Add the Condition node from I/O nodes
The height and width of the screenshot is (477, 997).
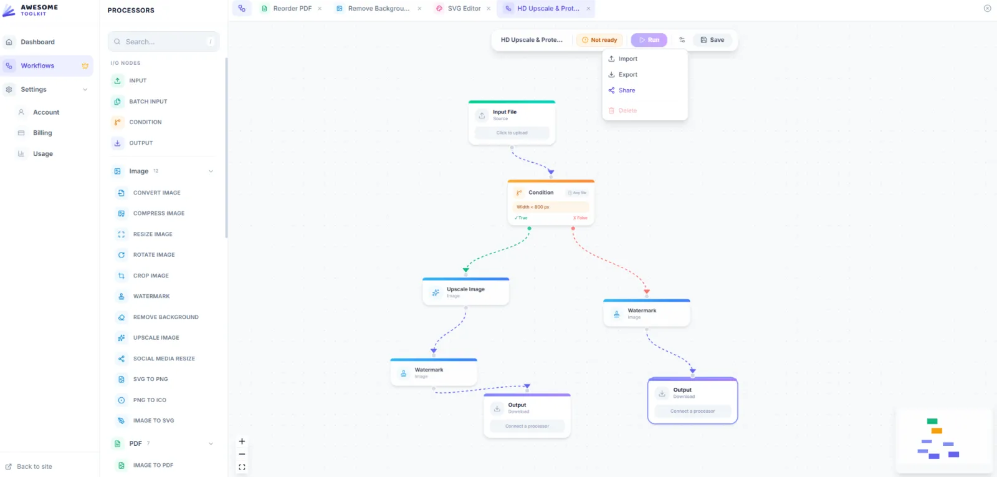pos(145,122)
